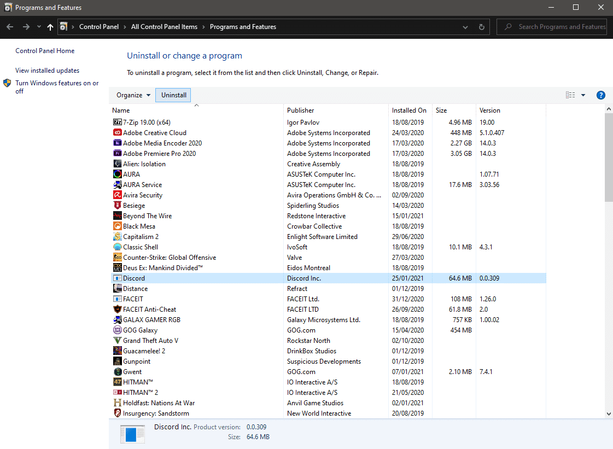Click the Igor Pavlov publisher cell
The height and width of the screenshot is (449, 613).
pyautogui.click(x=303, y=123)
